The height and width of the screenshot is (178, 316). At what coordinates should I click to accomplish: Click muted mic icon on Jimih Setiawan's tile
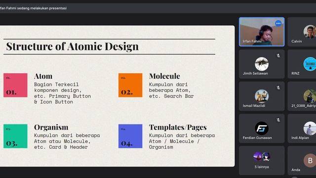click(x=278, y=55)
